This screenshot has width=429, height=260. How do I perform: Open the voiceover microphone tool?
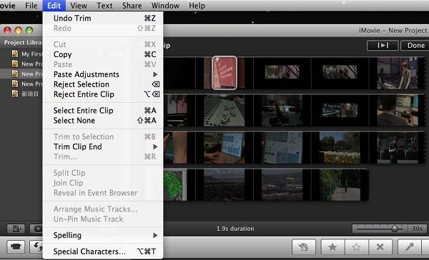tap(409, 247)
